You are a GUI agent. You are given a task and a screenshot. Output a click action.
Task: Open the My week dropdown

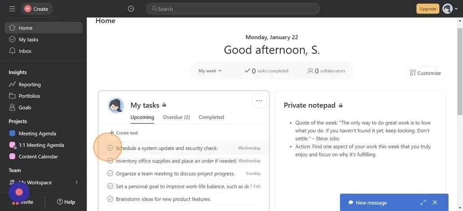210,71
